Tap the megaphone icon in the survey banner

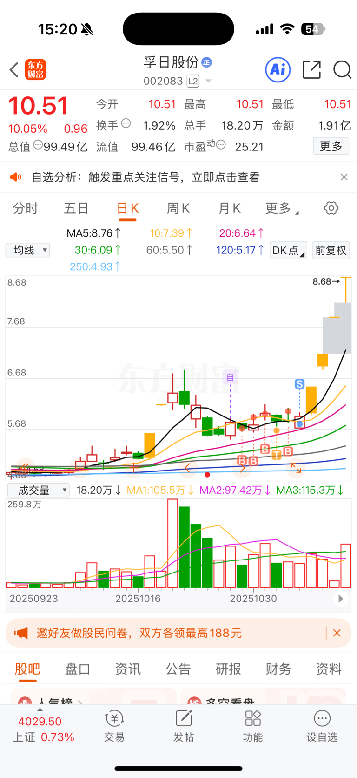point(21,633)
